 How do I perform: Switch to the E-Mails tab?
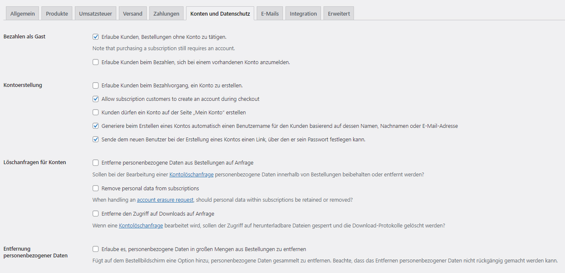[270, 14]
